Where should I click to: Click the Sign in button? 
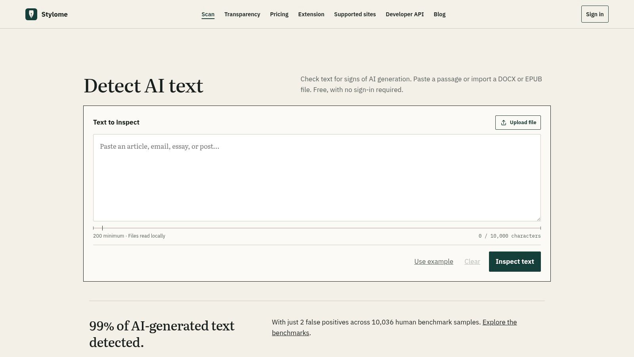[595, 14]
